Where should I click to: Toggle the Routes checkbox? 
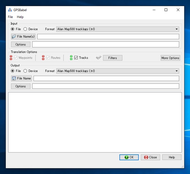[x=48, y=58]
